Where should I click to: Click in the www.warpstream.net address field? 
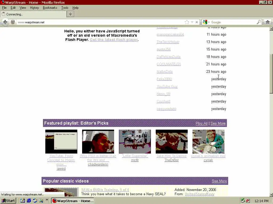(100, 22)
